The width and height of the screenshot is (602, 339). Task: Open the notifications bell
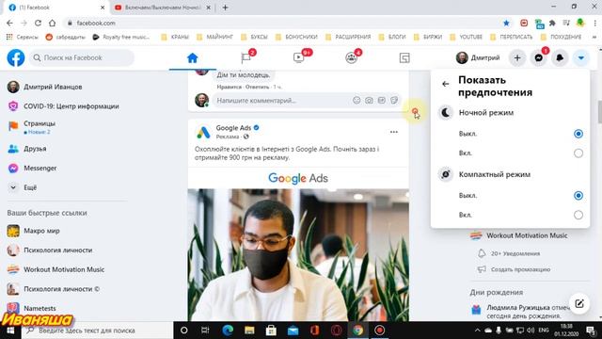click(560, 58)
